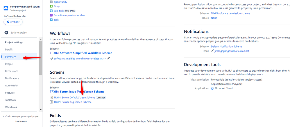Open Default Notification Scheme link
Image resolution: width=290 pixels, height=127 pixels.
coord(227,46)
